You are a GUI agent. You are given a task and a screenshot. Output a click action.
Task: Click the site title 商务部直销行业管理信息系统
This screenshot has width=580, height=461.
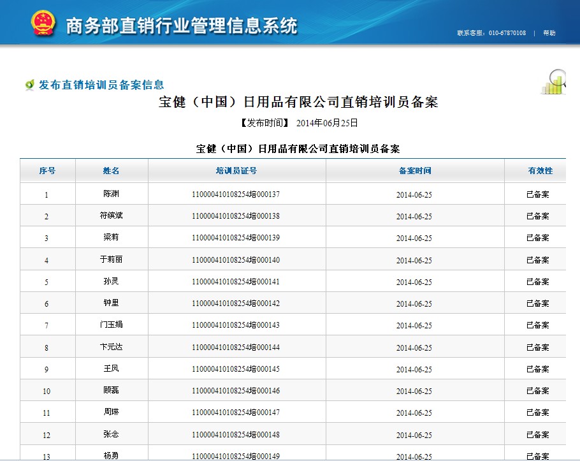coord(182,26)
